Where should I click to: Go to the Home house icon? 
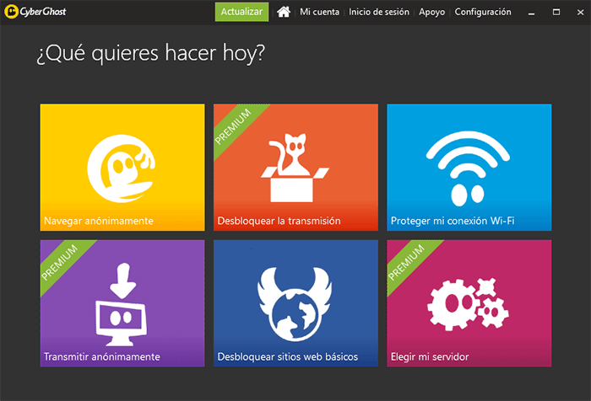point(284,12)
